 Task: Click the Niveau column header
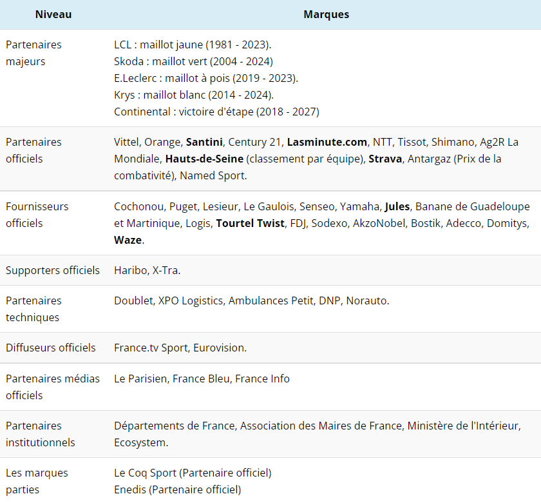click(x=53, y=14)
